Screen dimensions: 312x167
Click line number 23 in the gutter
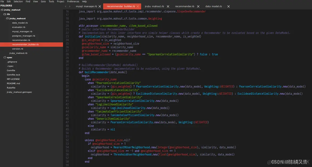click(x=67, y=37)
